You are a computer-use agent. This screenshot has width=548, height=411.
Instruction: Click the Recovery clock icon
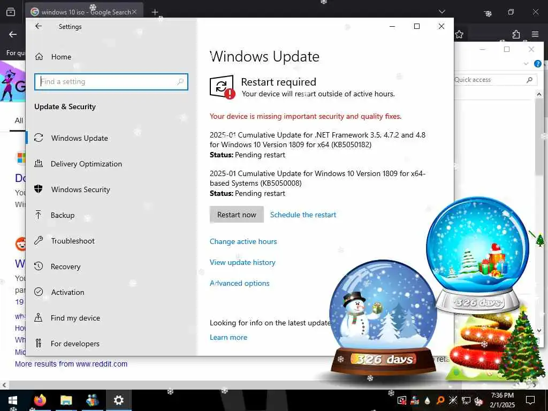click(39, 266)
